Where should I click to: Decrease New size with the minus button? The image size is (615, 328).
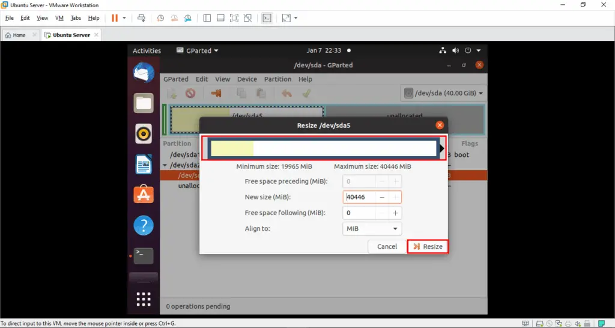click(x=382, y=197)
